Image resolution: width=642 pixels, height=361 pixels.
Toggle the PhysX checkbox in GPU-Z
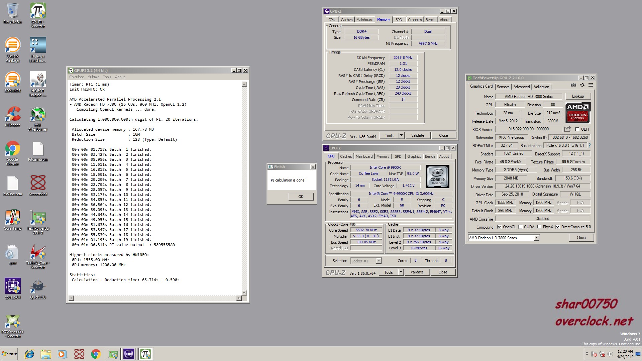539,227
